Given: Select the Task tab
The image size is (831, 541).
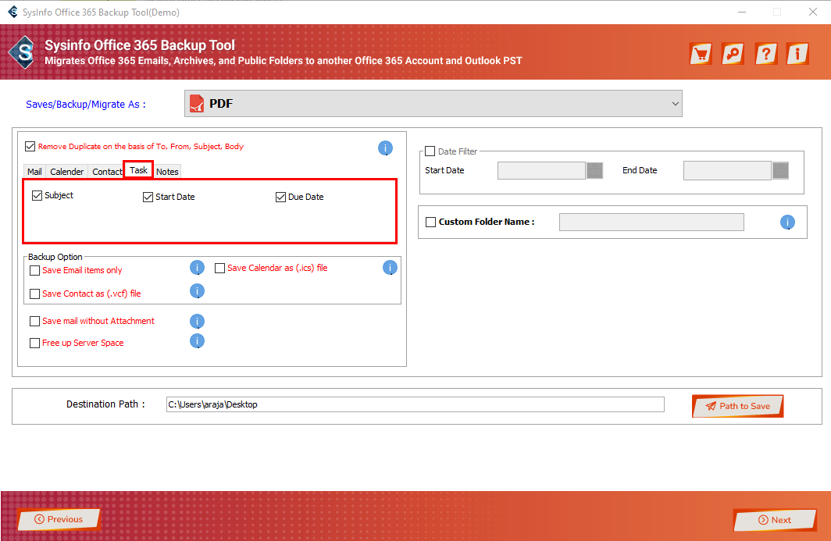Looking at the screenshot, I should (138, 170).
